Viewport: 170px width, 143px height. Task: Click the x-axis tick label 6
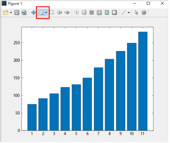point(87,133)
